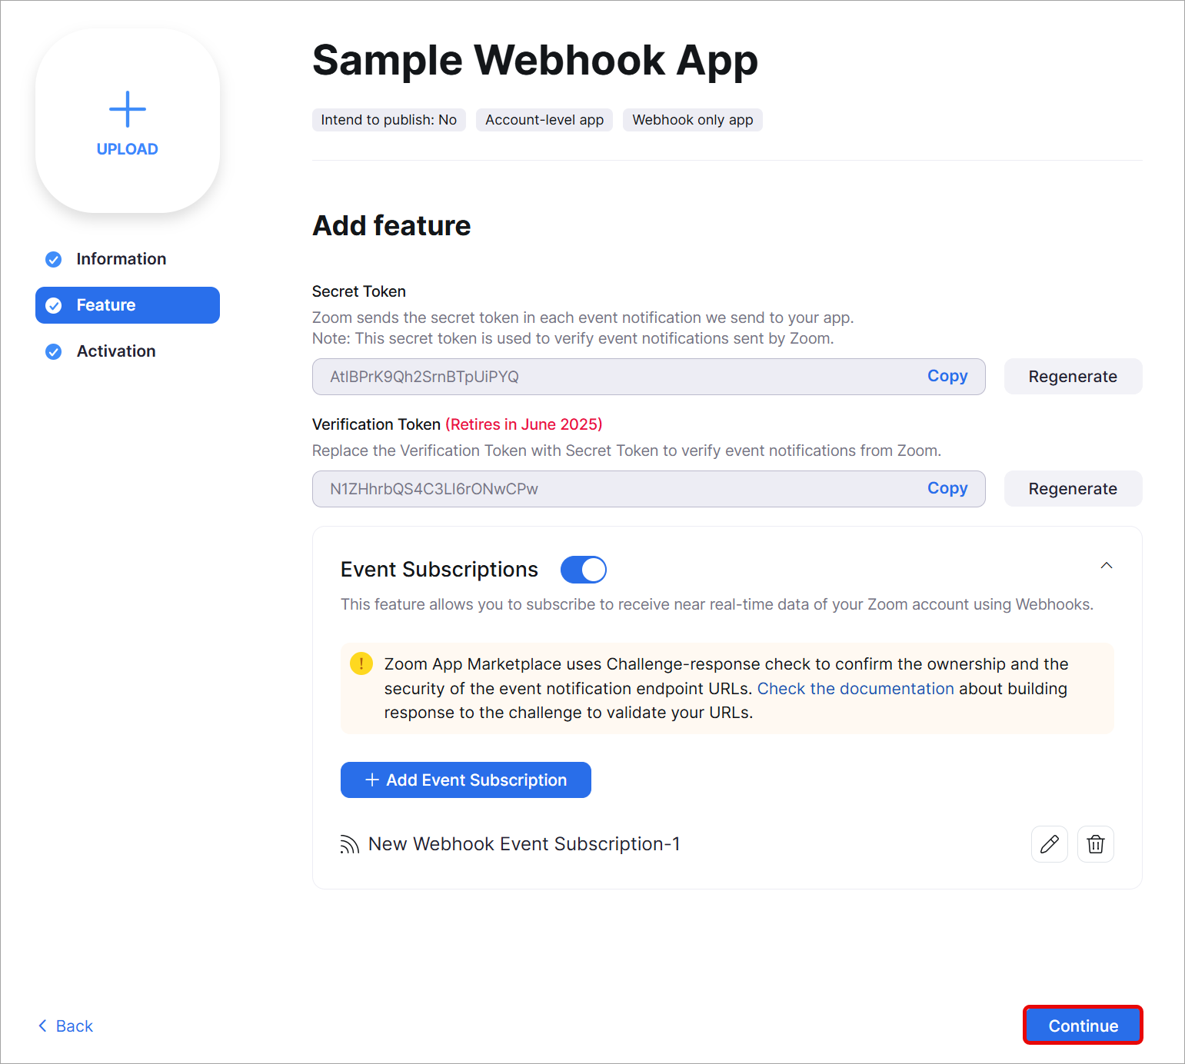Click the webhook feed icon beside the subscription name
The width and height of the screenshot is (1185, 1064).
(350, 843)
